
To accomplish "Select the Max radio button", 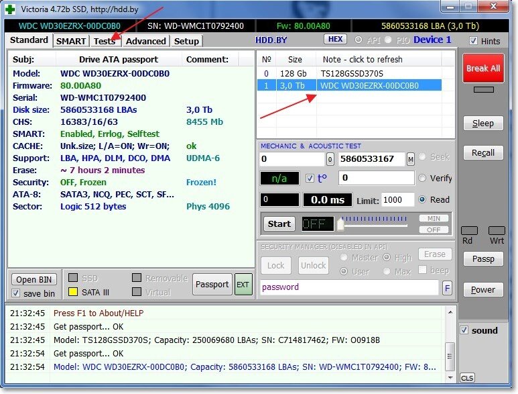I will [387, 271].
